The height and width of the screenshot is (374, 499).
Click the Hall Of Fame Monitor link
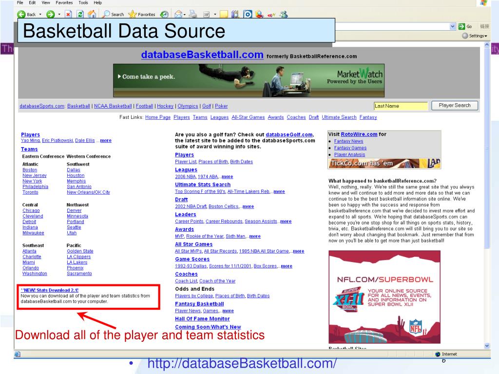point(202,318)
